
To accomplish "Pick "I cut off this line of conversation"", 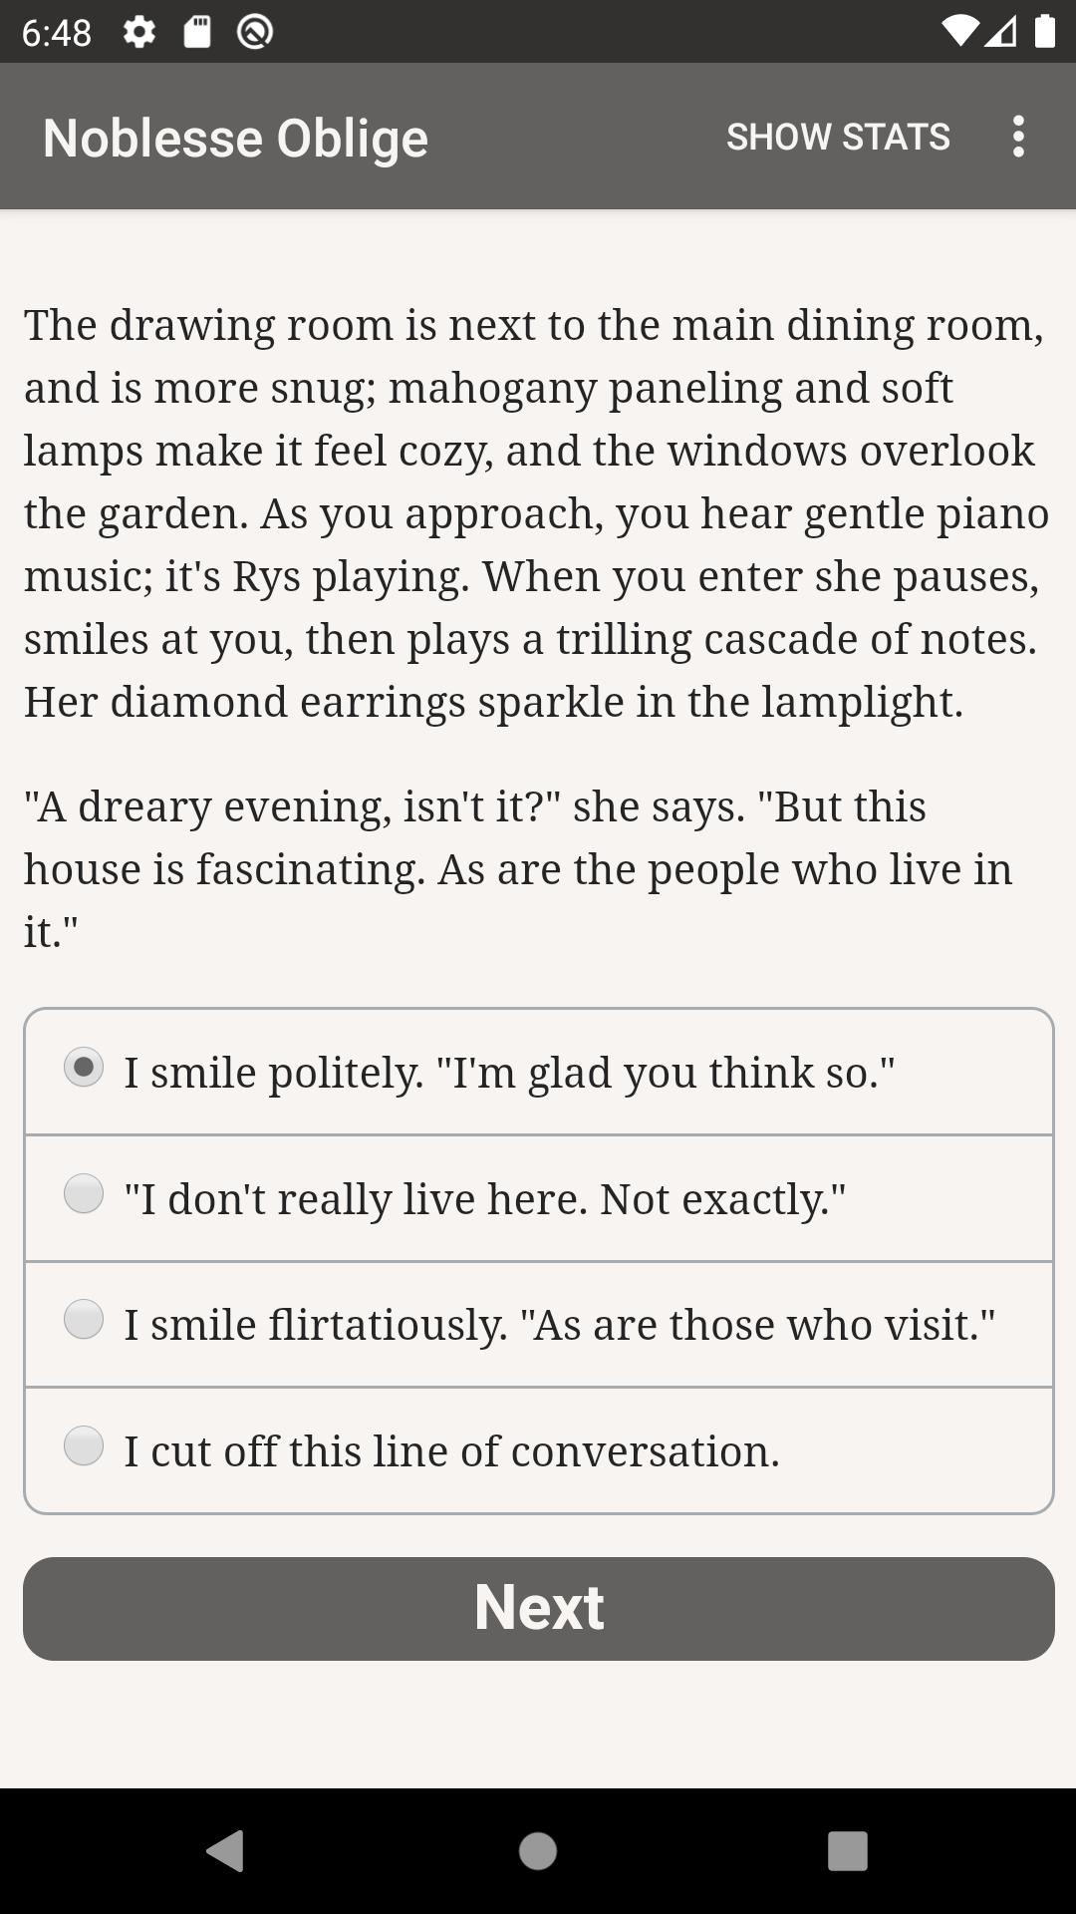I will click(84, 1445).
